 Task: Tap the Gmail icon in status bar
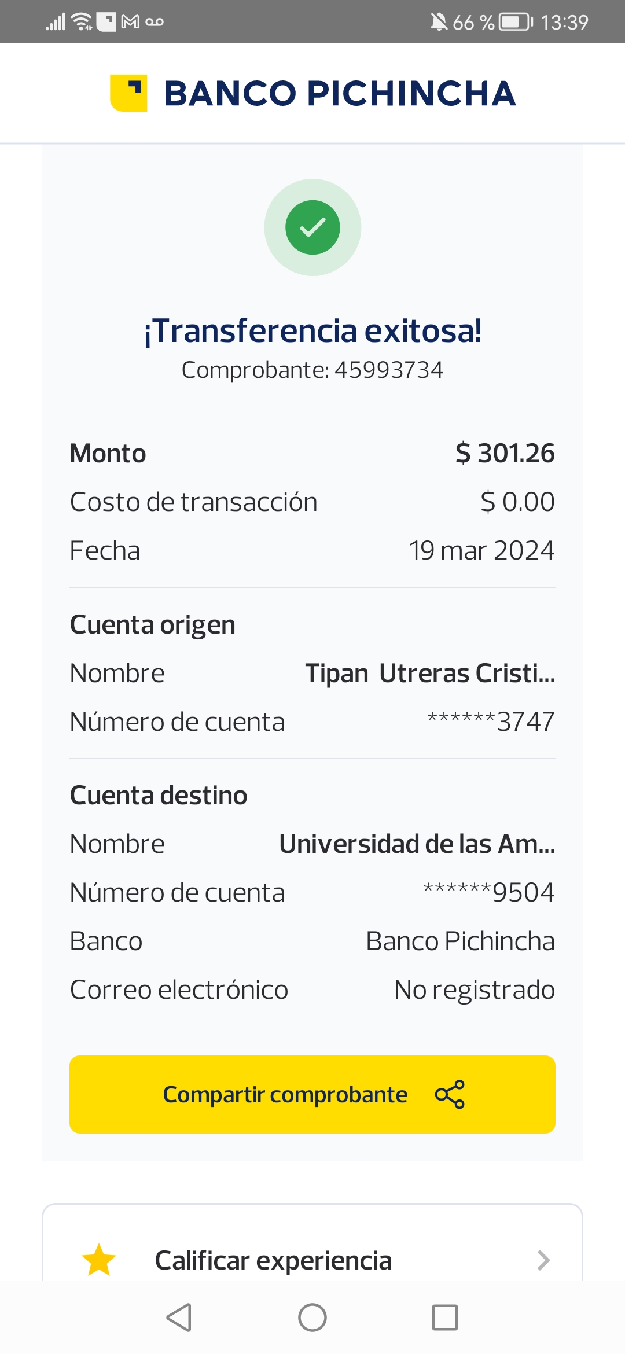click(130, 22)
